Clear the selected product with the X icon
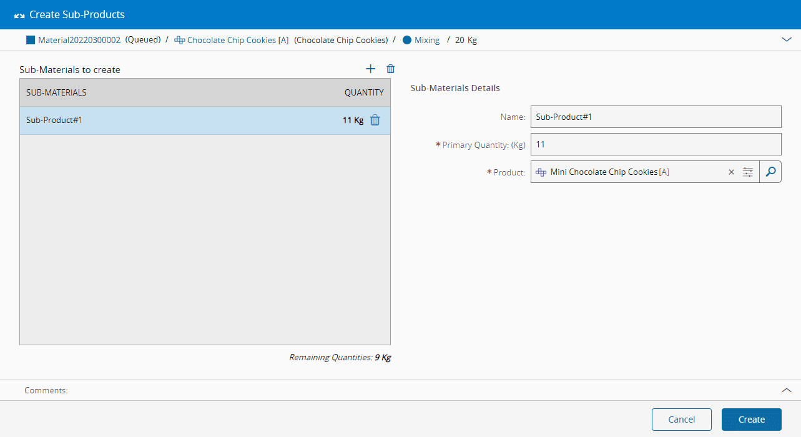 (x=732, y=172)
